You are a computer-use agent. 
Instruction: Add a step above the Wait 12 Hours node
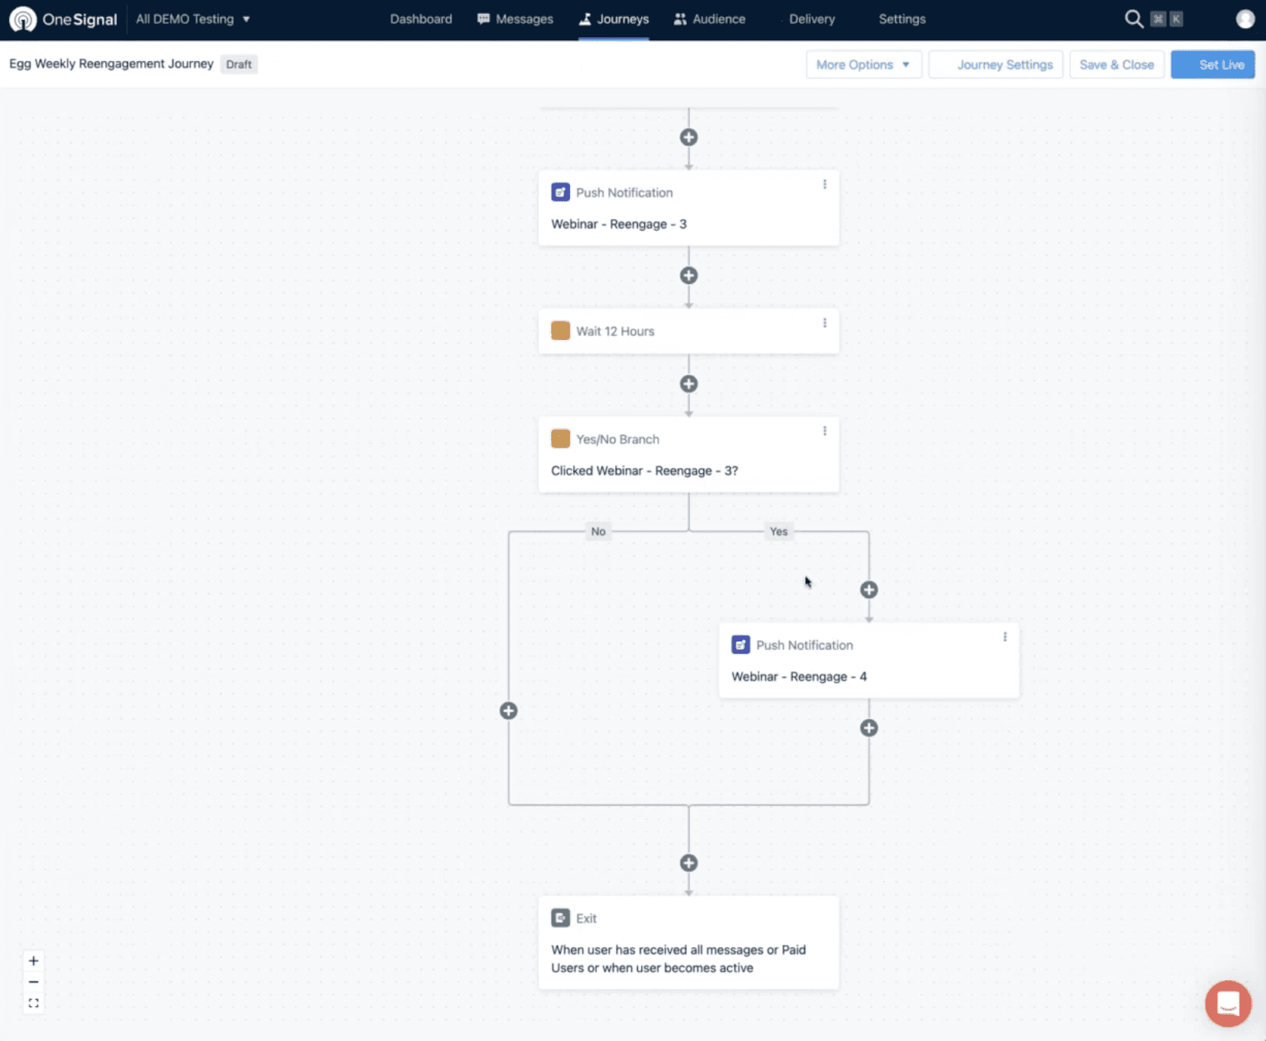[688, 275]
